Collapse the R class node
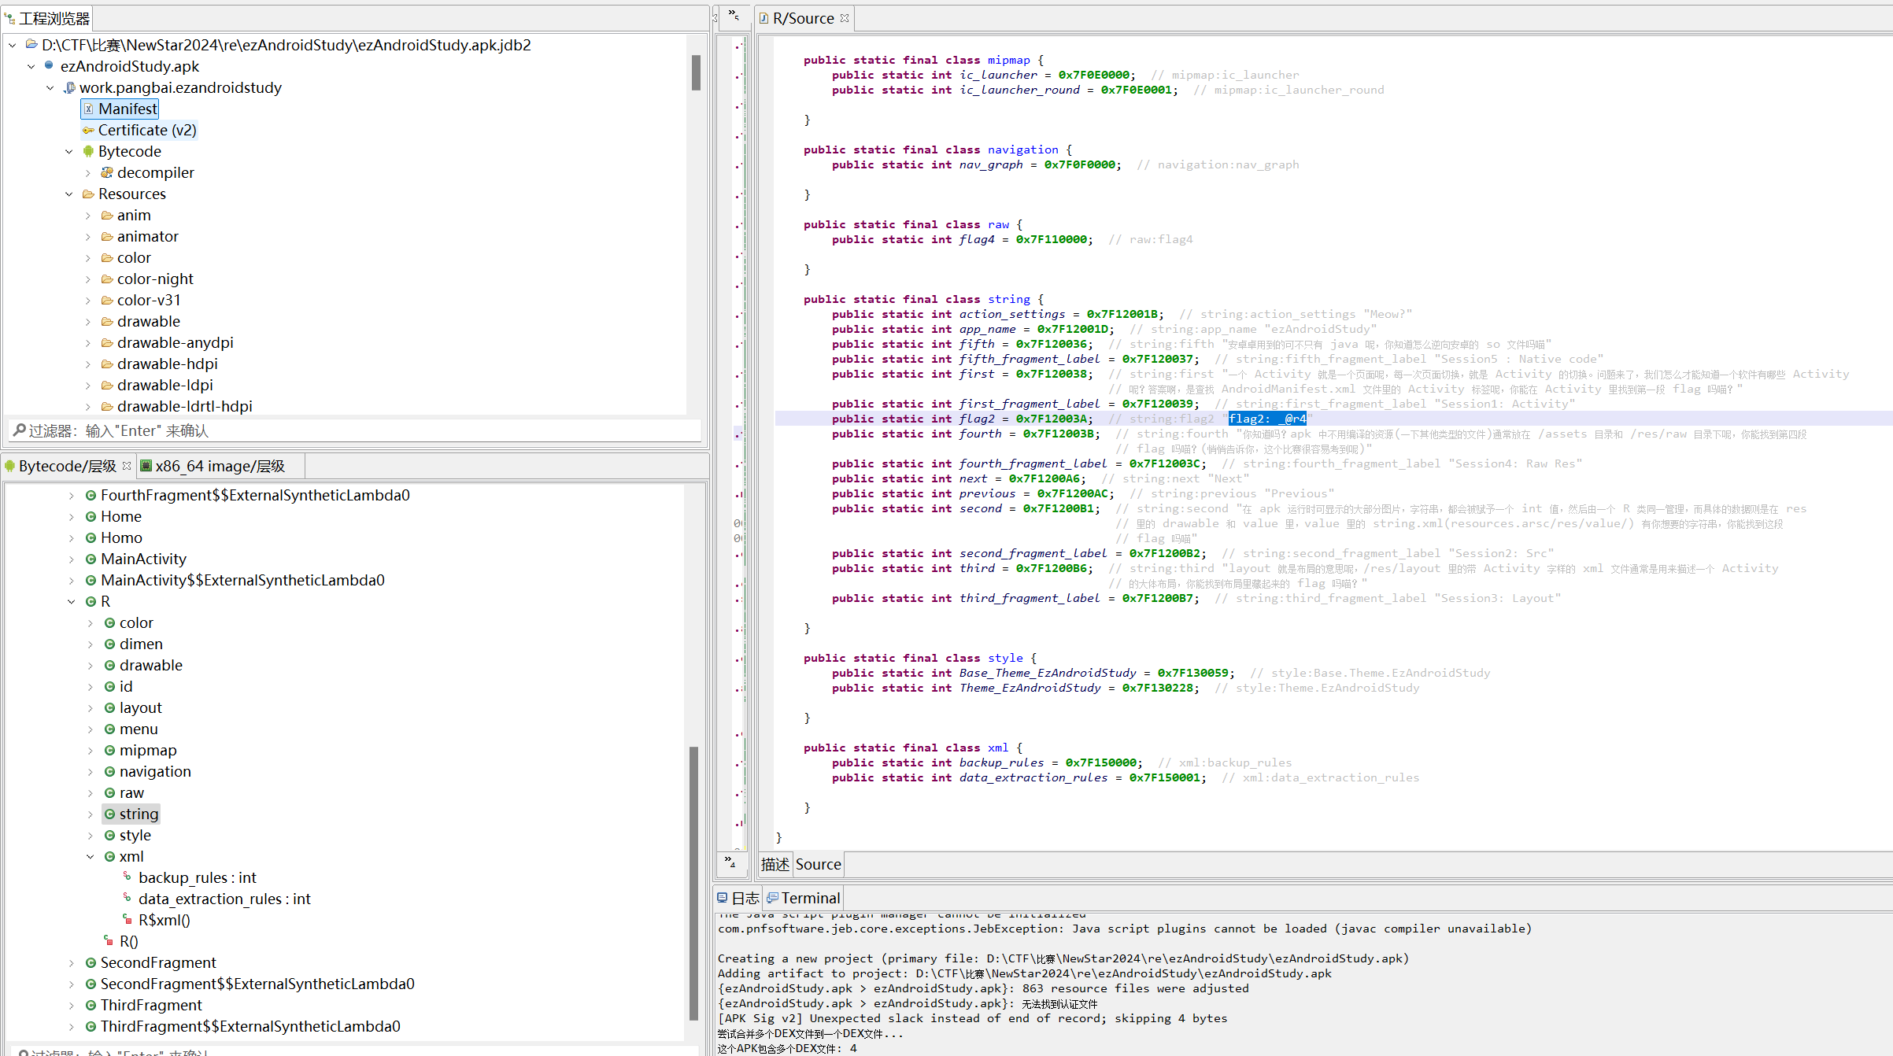 pyautogui.click(x=72, y=602)
